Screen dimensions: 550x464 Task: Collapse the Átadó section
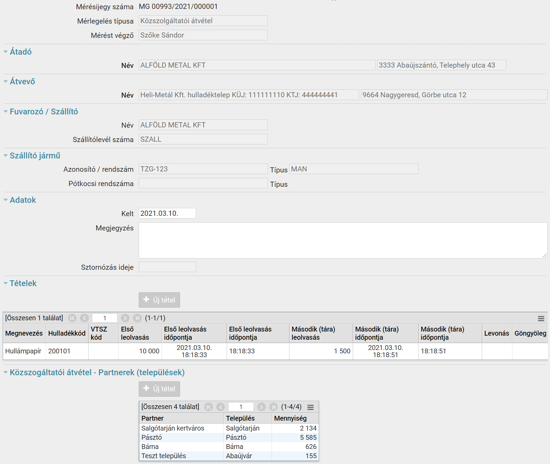click(6, 52)
